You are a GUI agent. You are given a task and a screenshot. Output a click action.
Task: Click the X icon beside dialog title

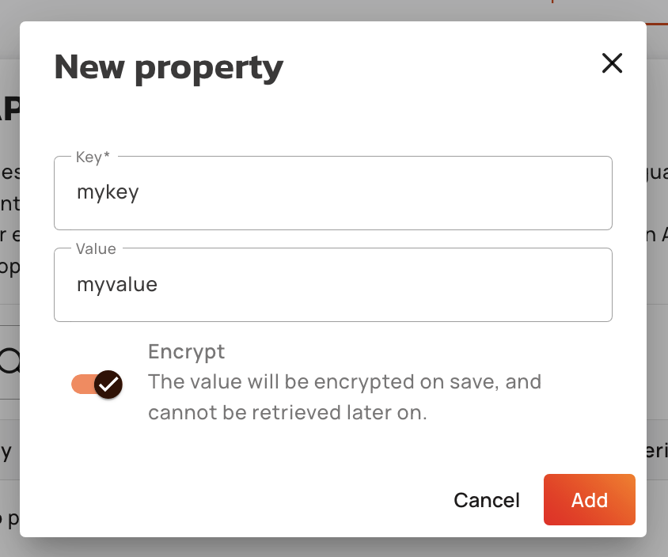612,63
